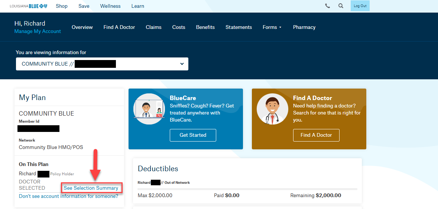Image resolution: width=438 pixels, height=209 pixels.
Task: Click the BlueCare telehealth illustration
Action: point(149,109)
